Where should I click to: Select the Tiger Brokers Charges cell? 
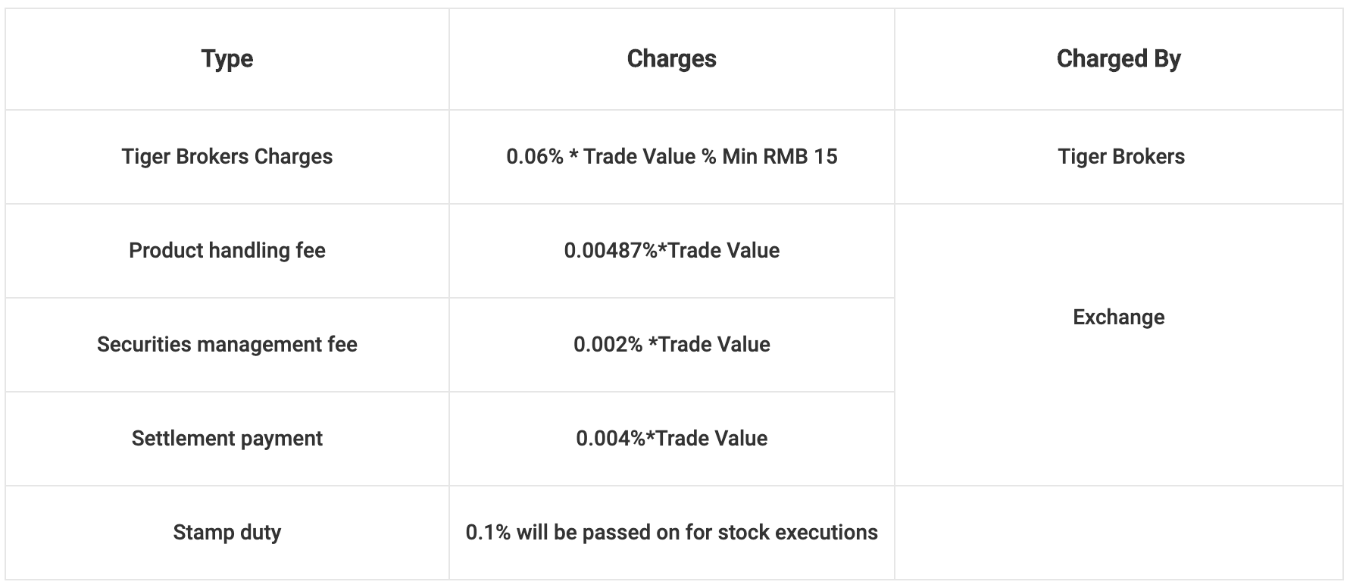(x=227, y=157)
